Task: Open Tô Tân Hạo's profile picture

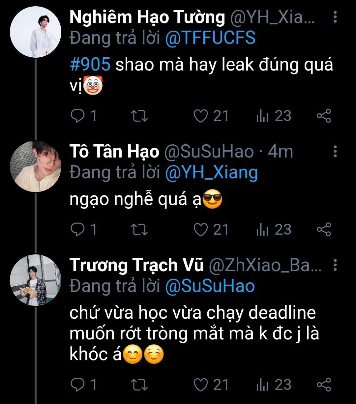Action: tap(36, 167)
